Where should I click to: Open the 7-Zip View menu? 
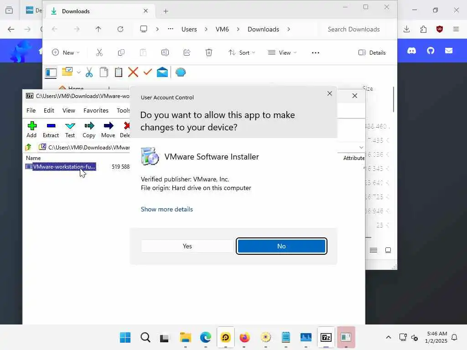[69, 110]
